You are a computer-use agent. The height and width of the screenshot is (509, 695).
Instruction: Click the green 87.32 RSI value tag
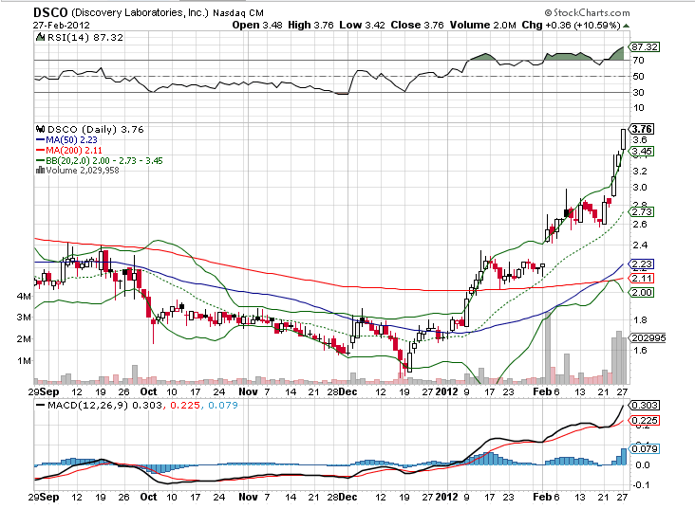[645, 46]
